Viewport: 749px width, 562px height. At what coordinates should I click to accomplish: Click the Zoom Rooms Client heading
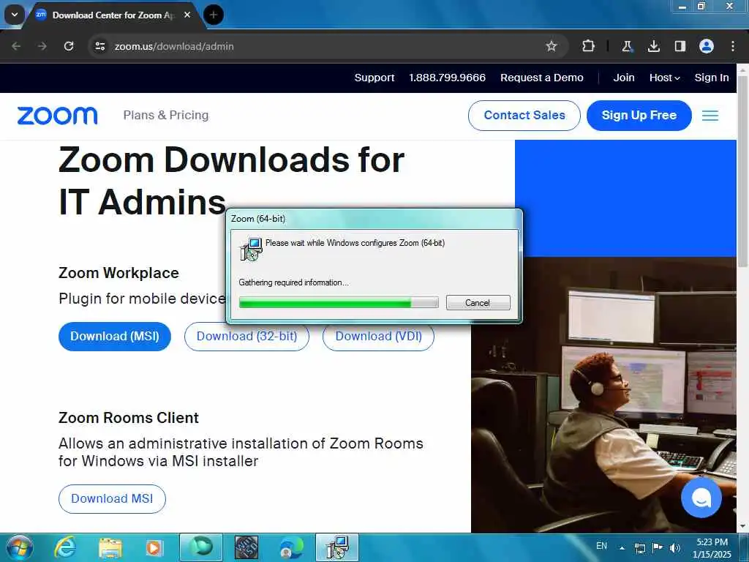coord(129,418)
